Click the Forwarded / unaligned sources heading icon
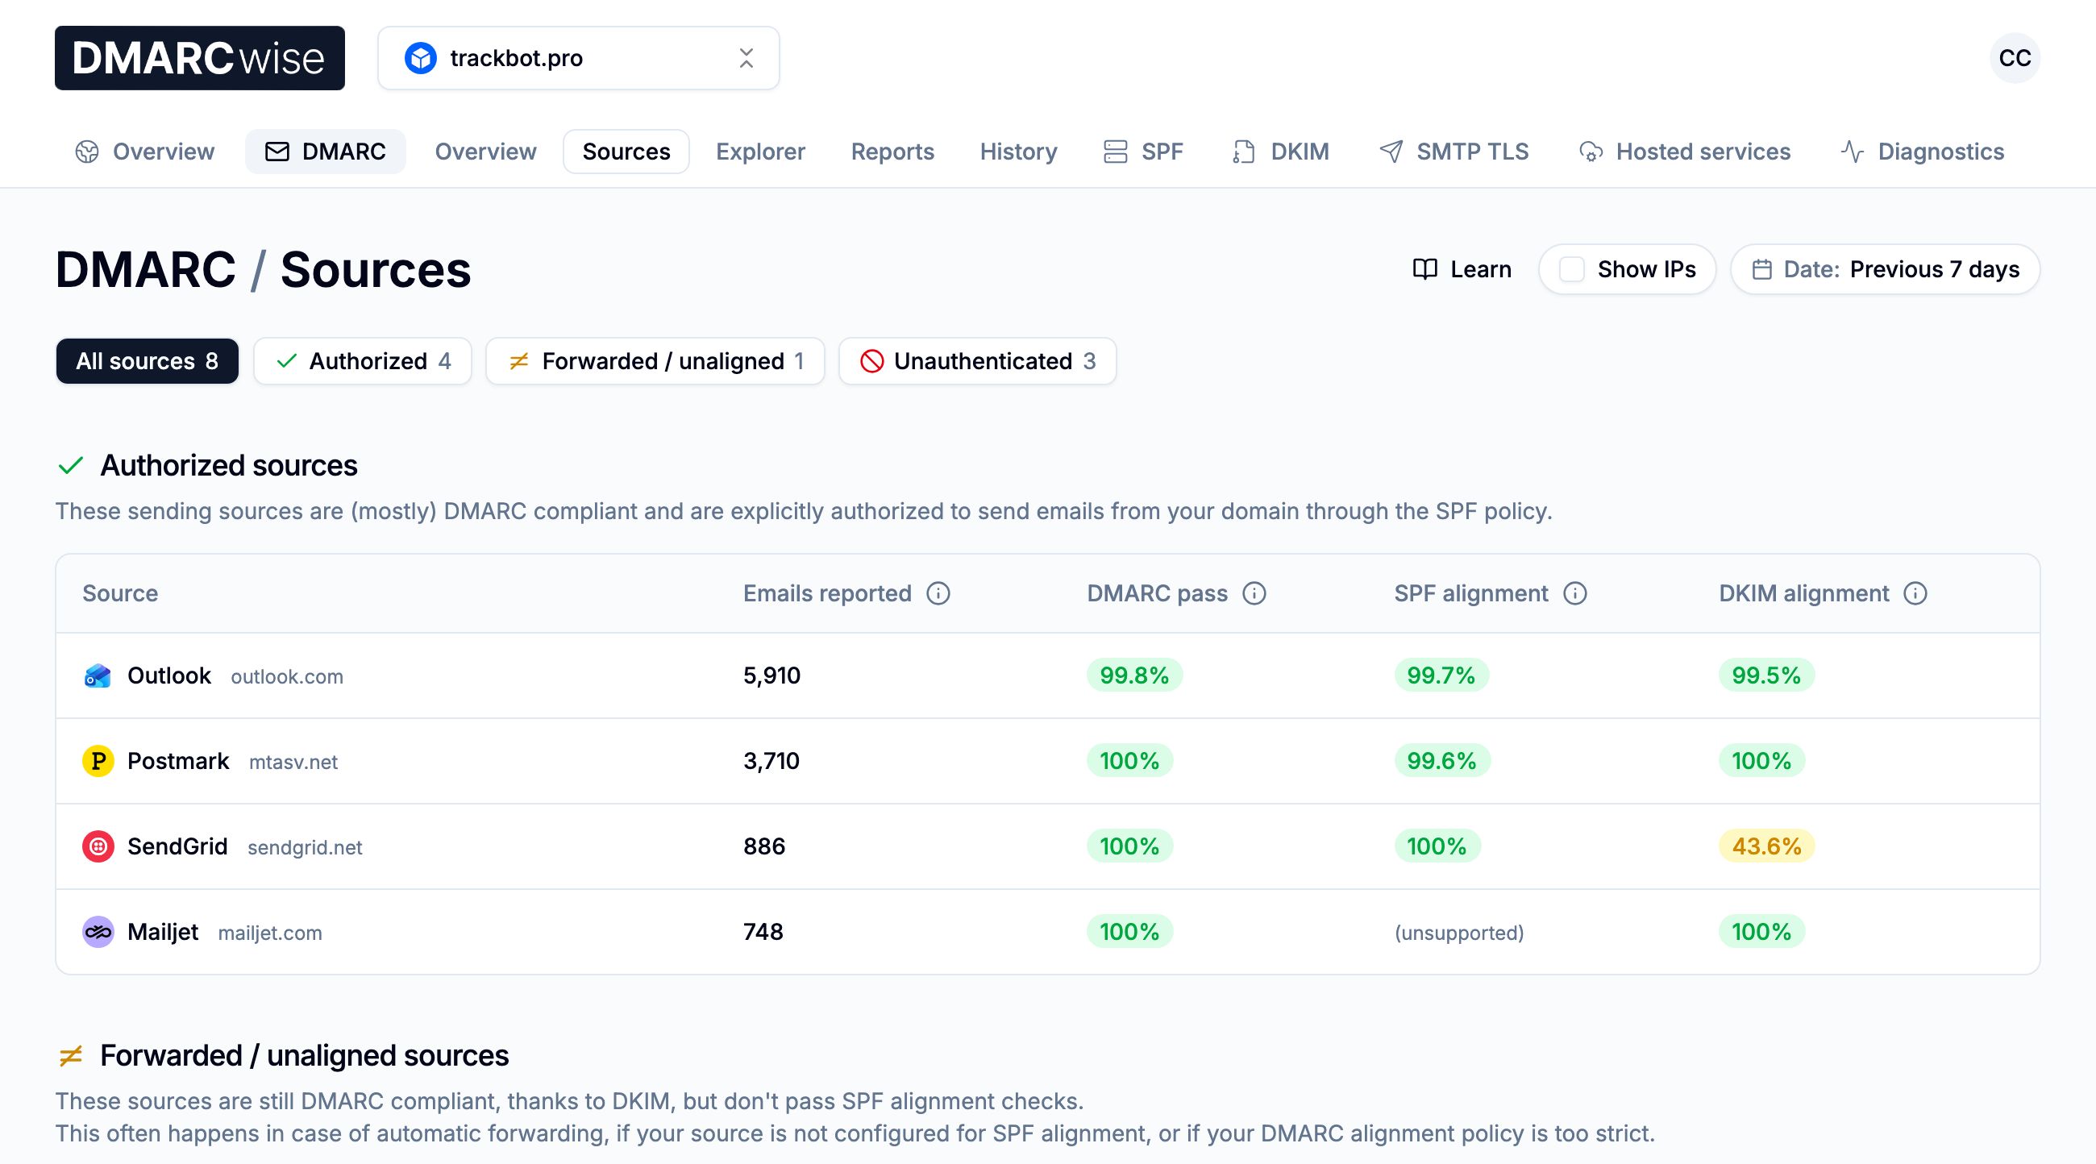Viewport: 2096px width, 1164px height. pyautogui.click(x=71, y=1056)
